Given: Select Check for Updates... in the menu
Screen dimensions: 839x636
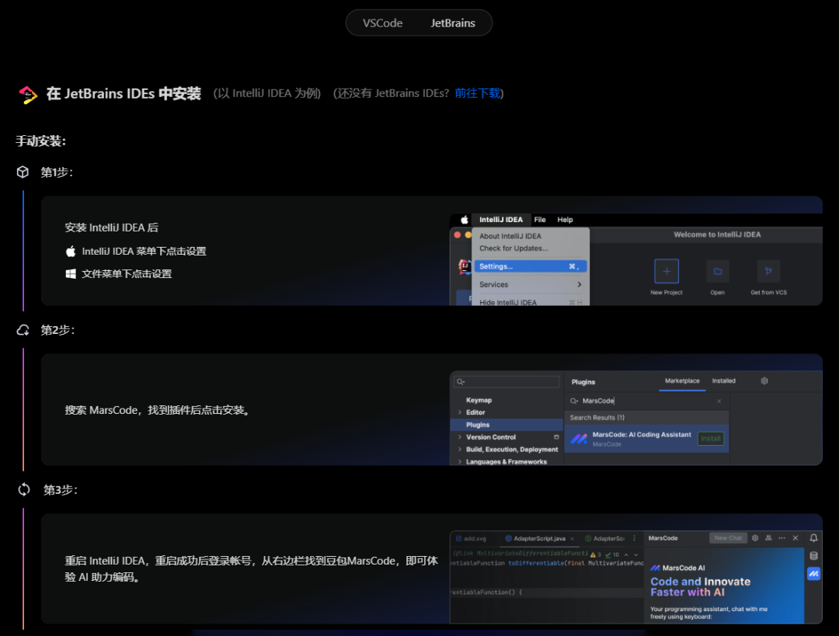Looking at the screenshot, I should point(513,248).
